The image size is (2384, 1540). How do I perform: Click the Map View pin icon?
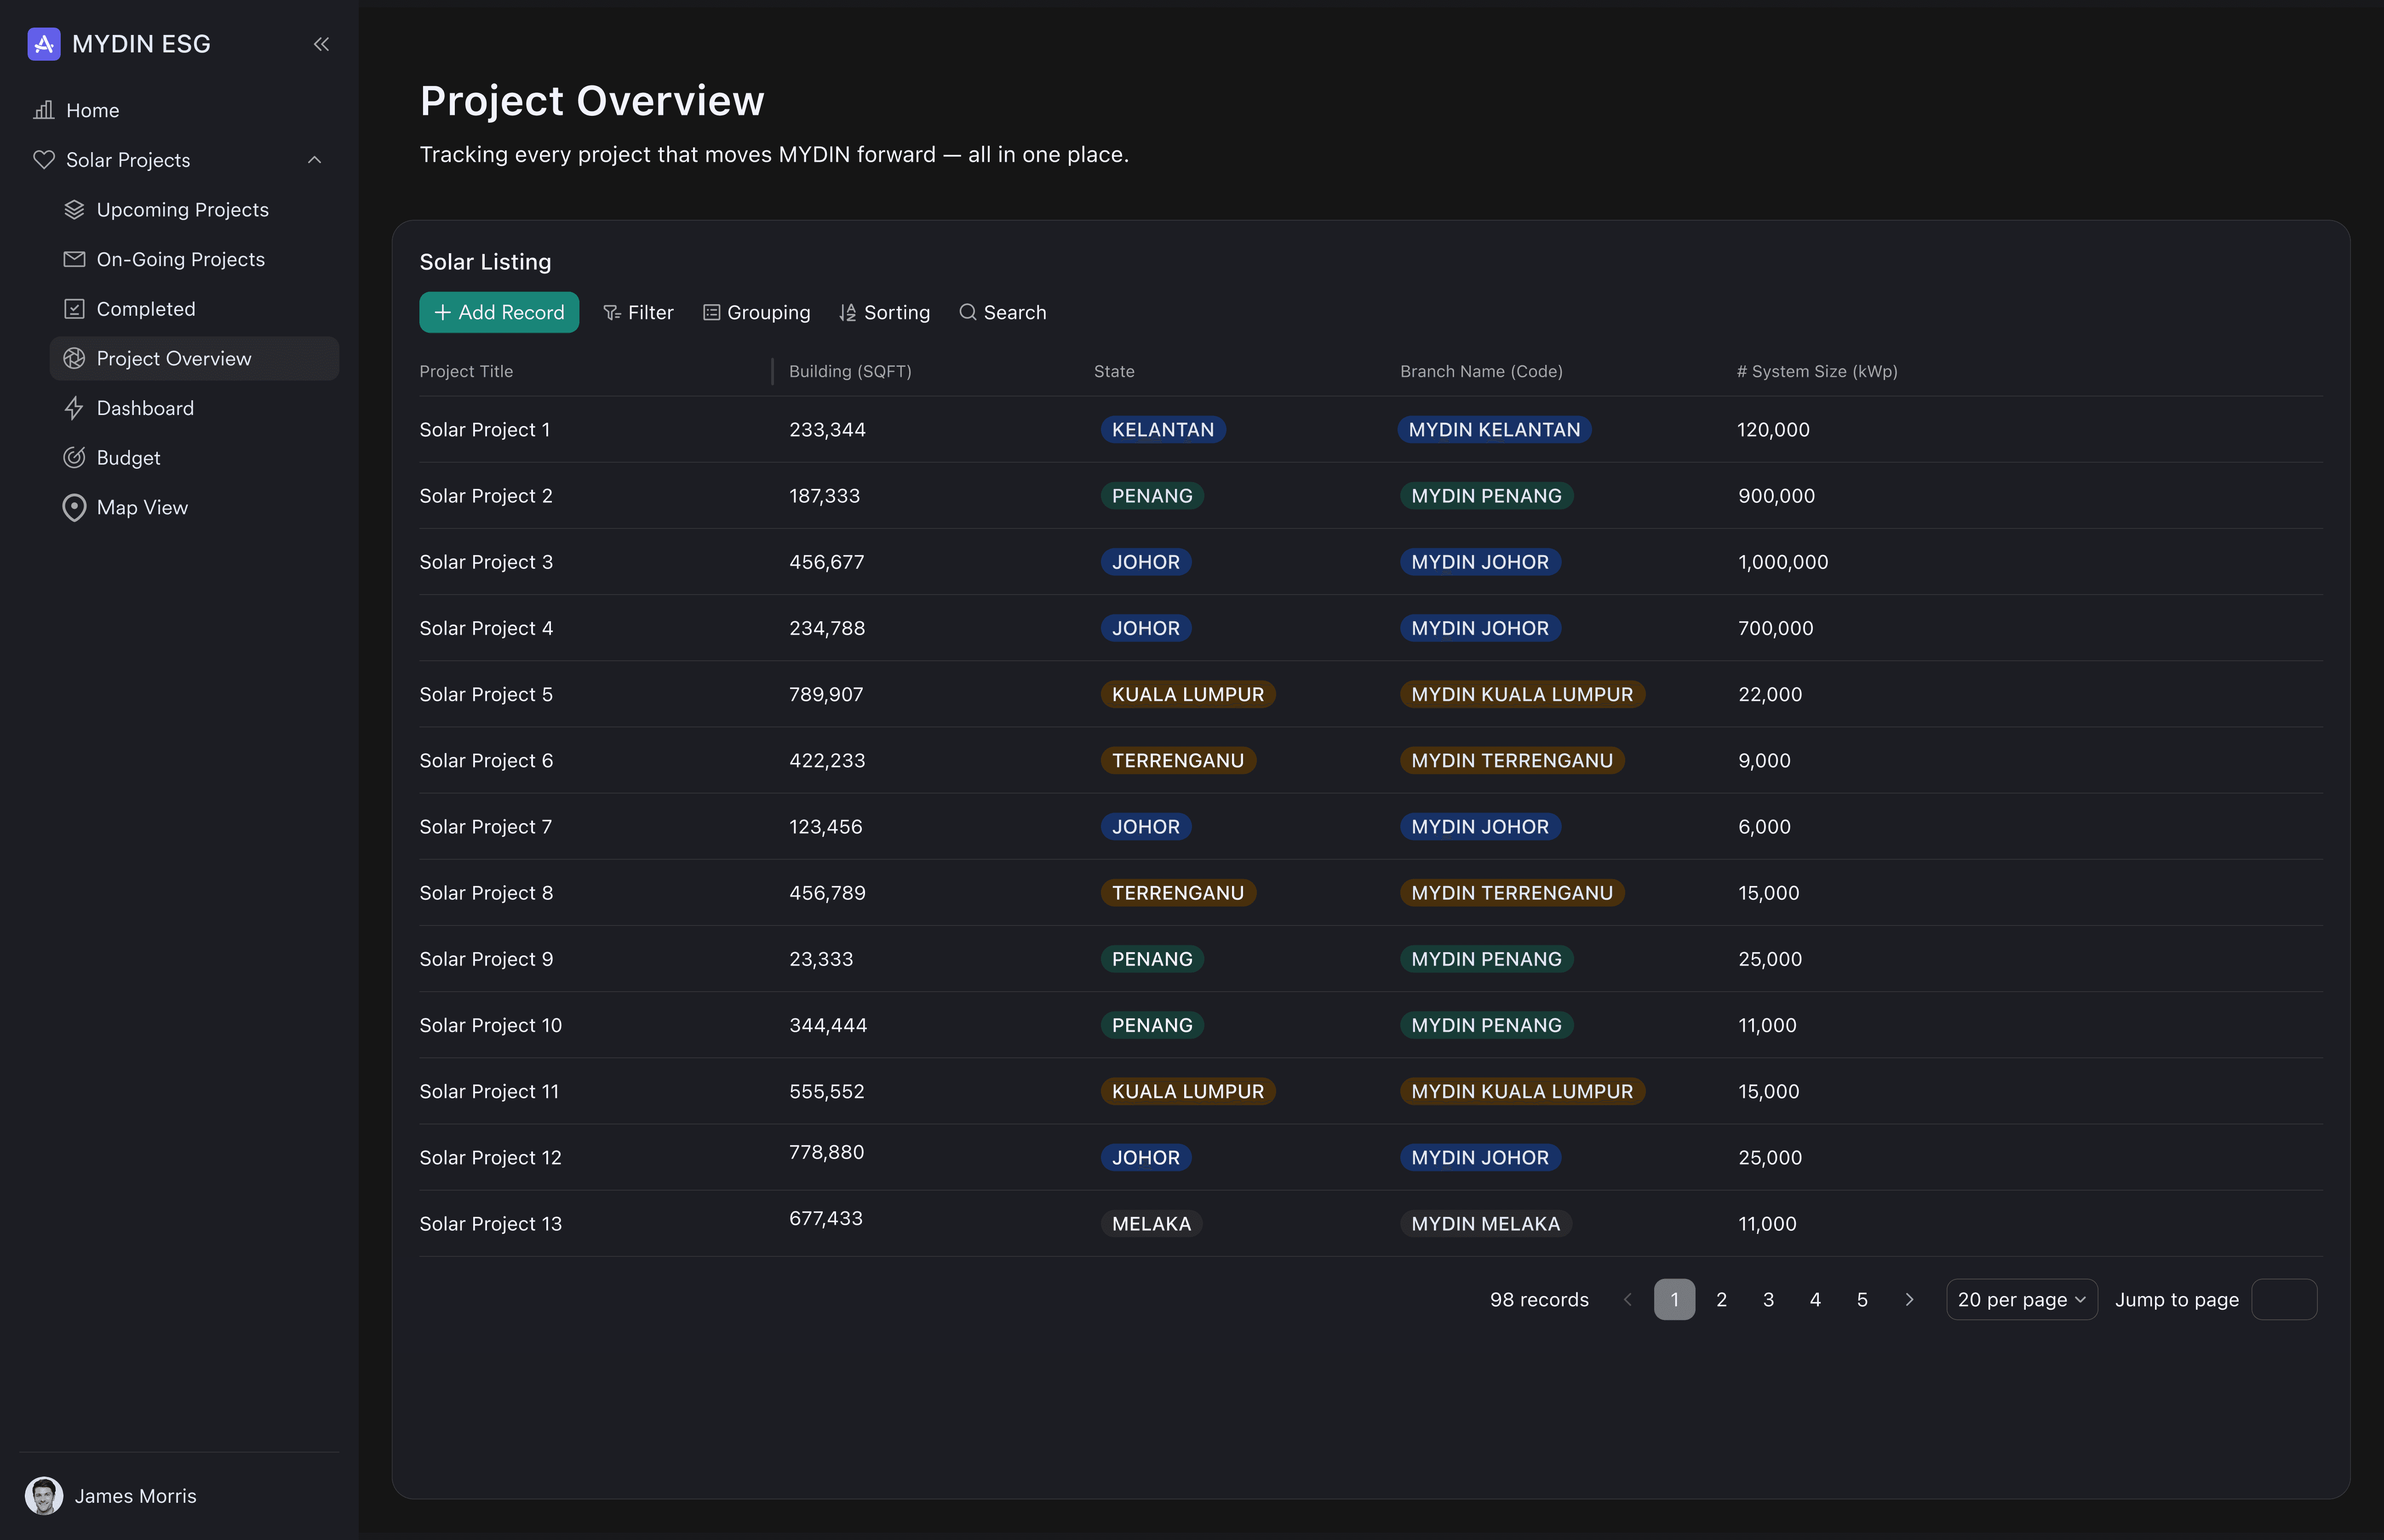74,507
